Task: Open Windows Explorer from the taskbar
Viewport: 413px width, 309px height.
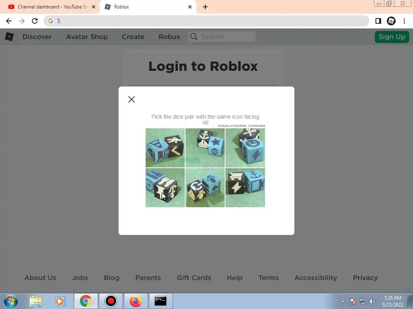Action: [36, 301]
